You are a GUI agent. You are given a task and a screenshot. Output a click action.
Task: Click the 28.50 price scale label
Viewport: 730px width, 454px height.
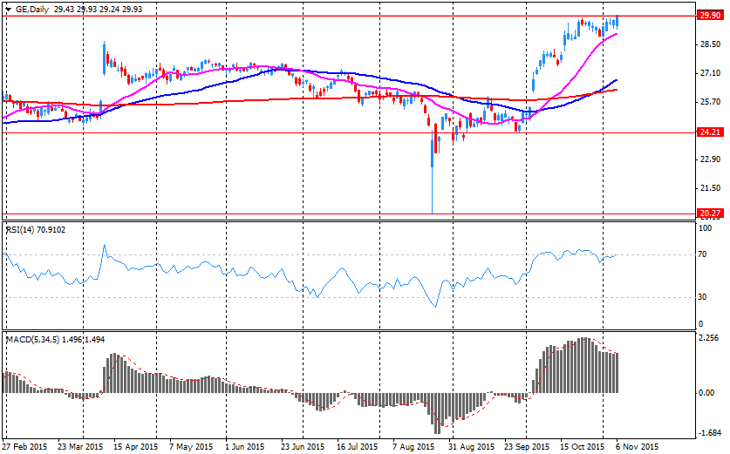[711, 44]
